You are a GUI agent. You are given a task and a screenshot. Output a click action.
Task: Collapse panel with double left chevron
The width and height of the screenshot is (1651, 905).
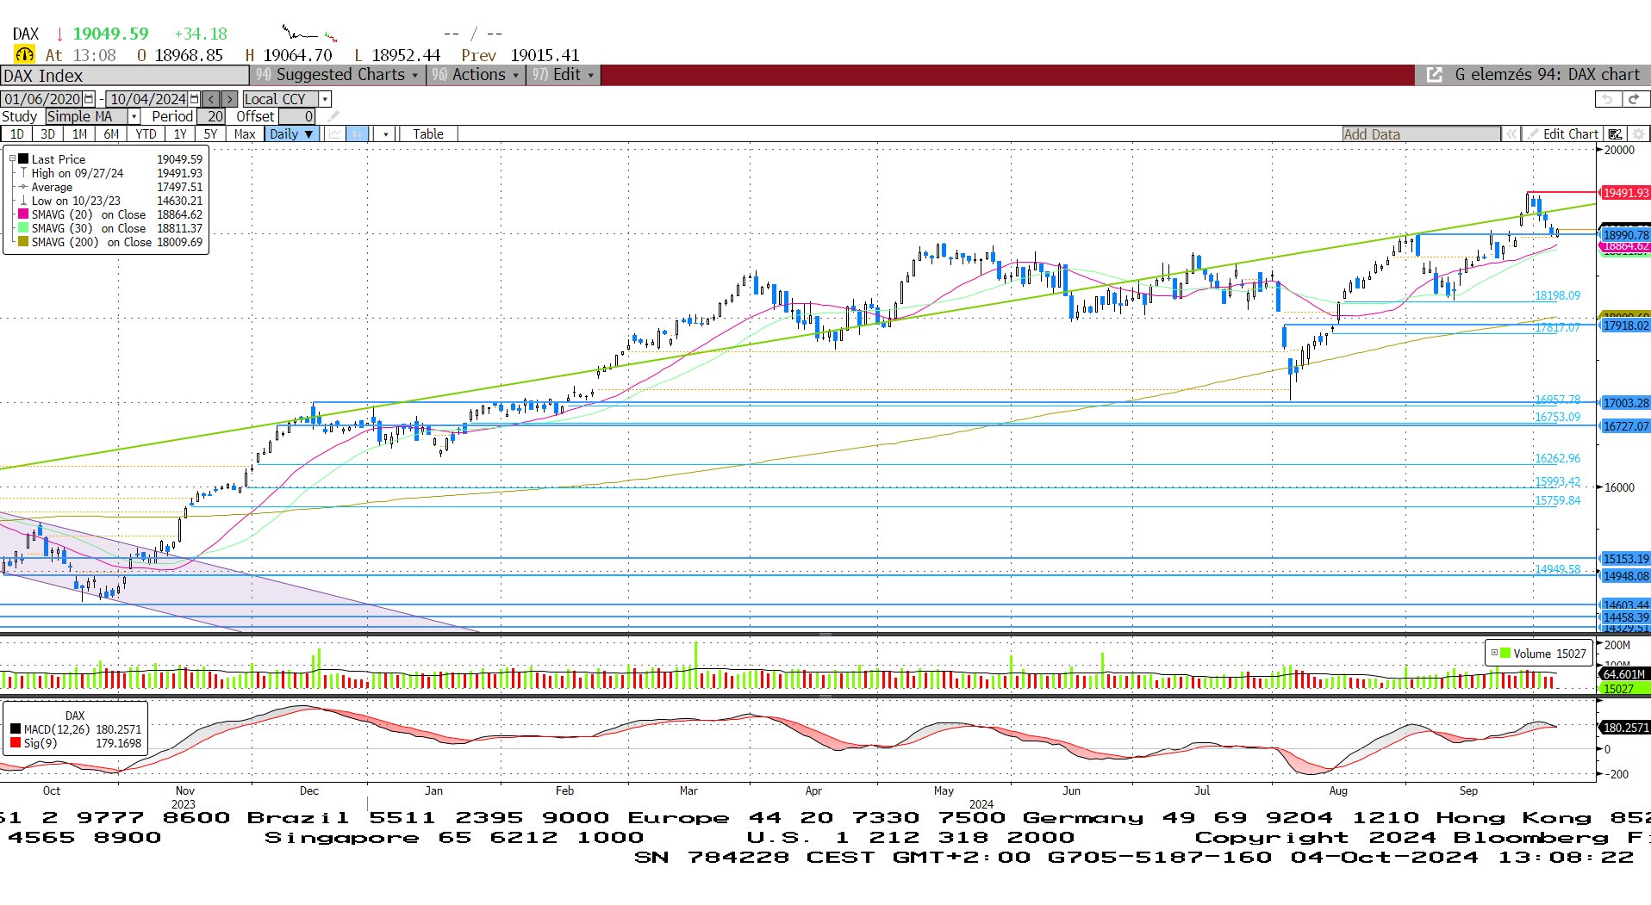pos(1511,134)
